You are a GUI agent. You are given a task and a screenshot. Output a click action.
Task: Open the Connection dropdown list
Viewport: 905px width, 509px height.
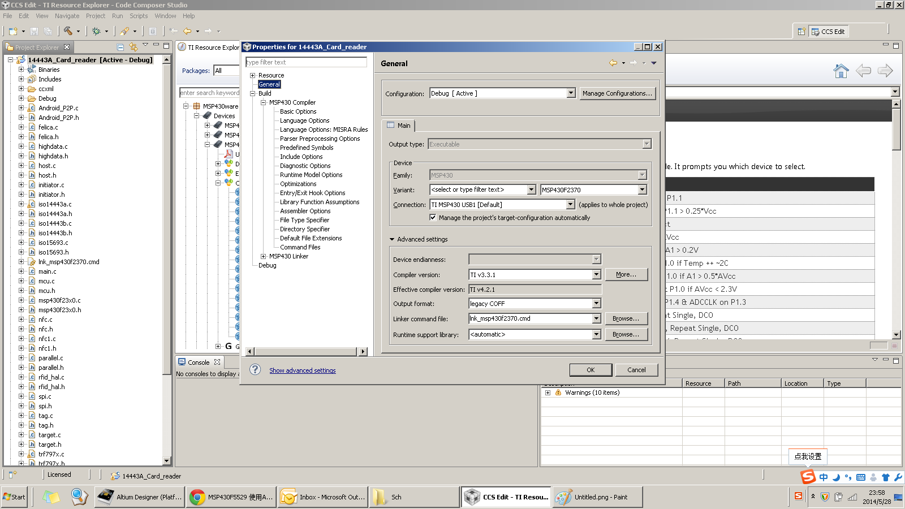570,205
